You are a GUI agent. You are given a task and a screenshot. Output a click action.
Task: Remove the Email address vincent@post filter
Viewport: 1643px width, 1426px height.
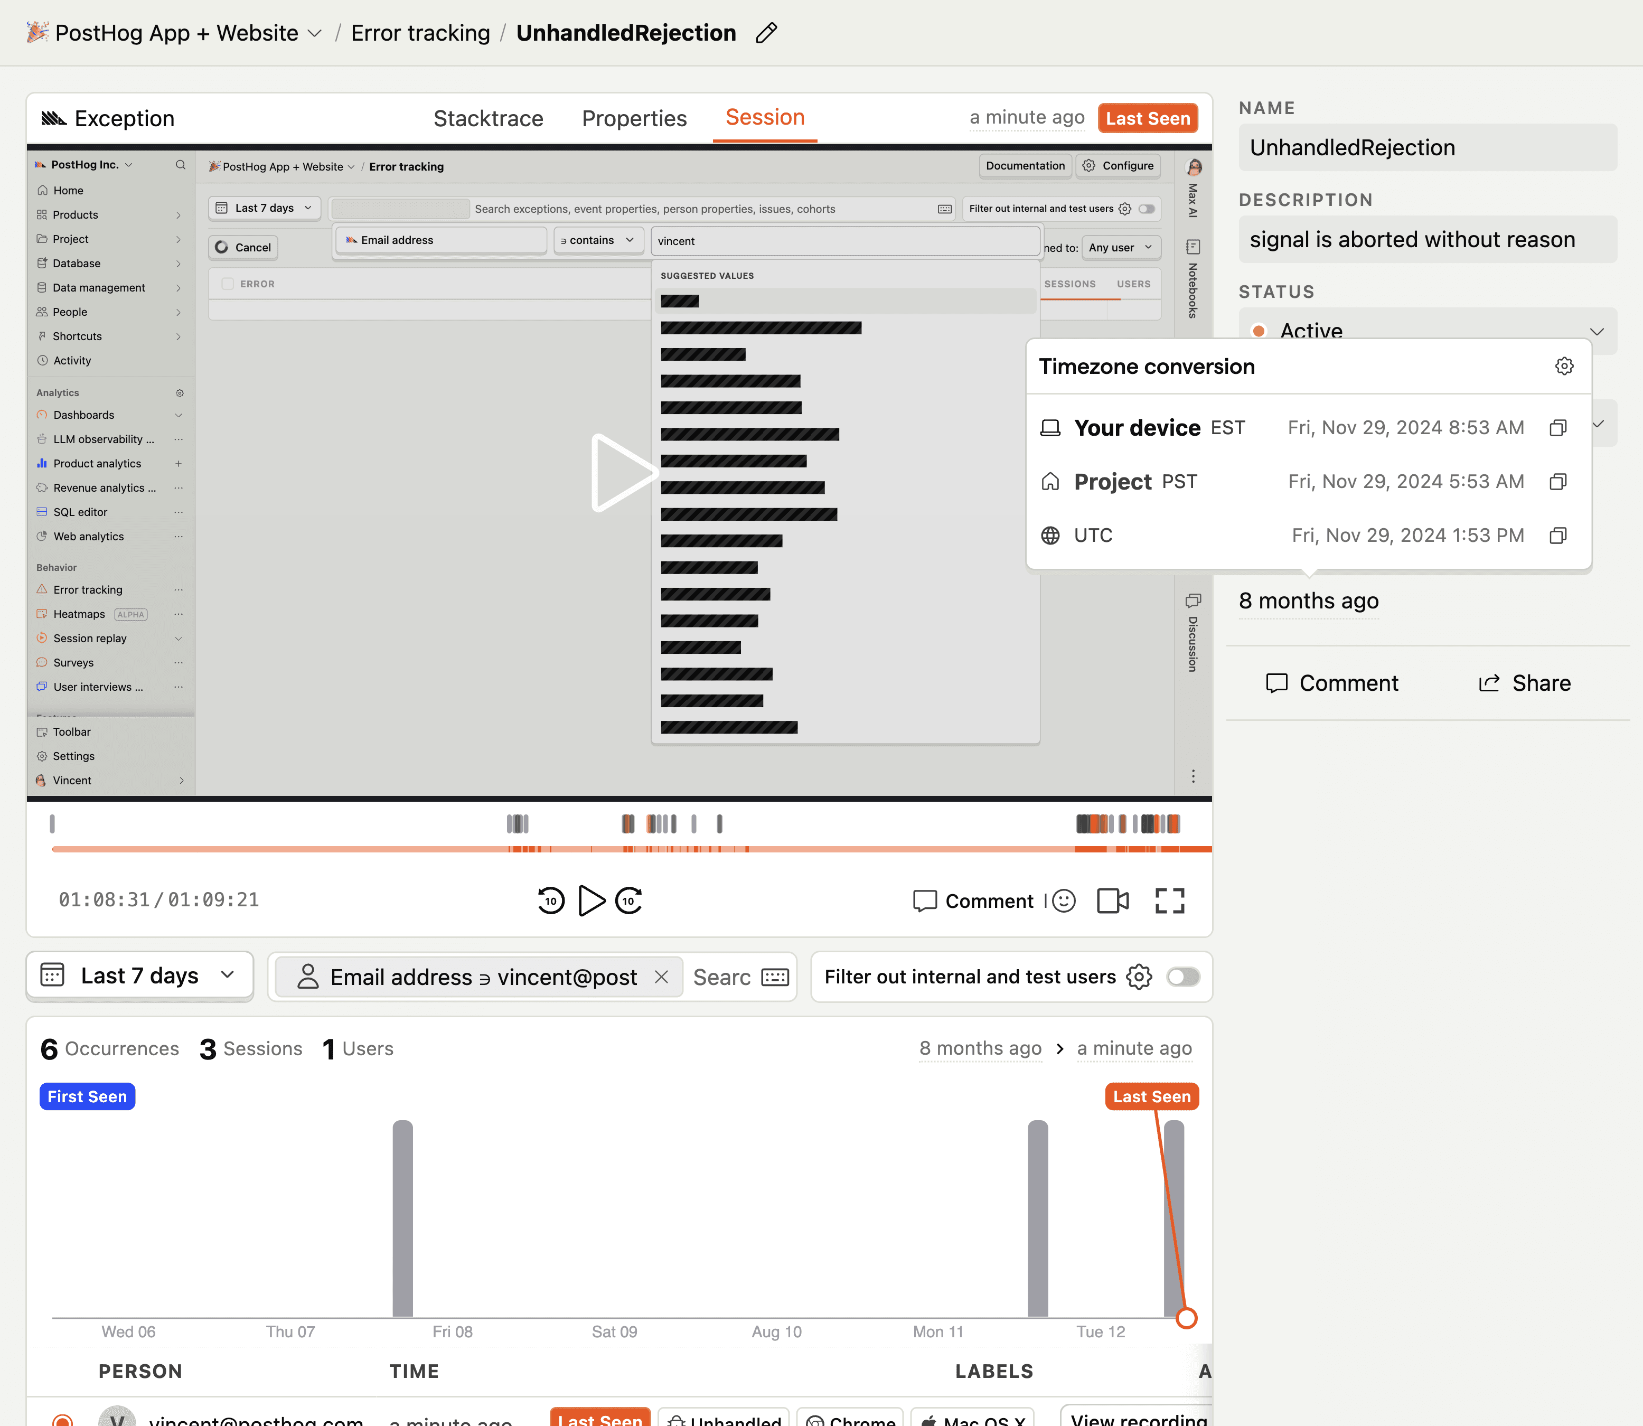click(x=661, y=977)
